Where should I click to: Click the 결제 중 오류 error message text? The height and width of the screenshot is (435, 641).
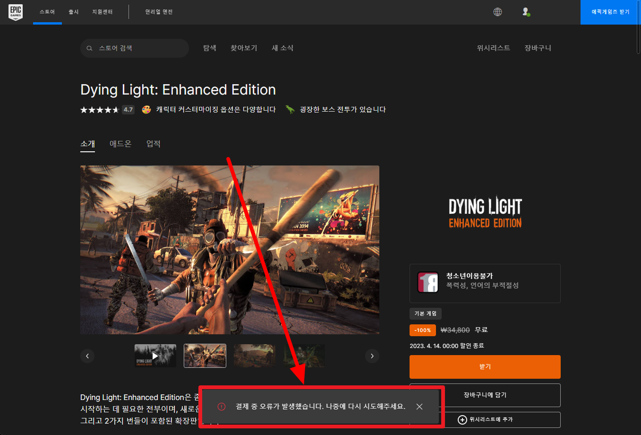click(321, 407)
